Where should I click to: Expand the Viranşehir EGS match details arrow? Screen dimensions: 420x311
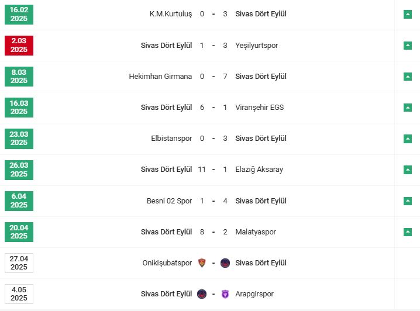pyautogui.click(x=408, y=108)
